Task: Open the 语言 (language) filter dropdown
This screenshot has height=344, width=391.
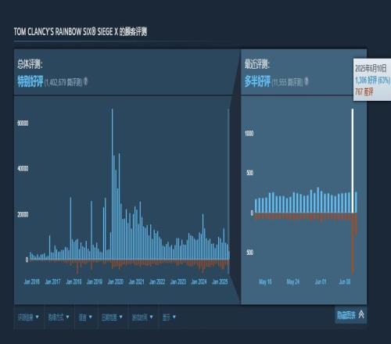Action: coord(85,317)
